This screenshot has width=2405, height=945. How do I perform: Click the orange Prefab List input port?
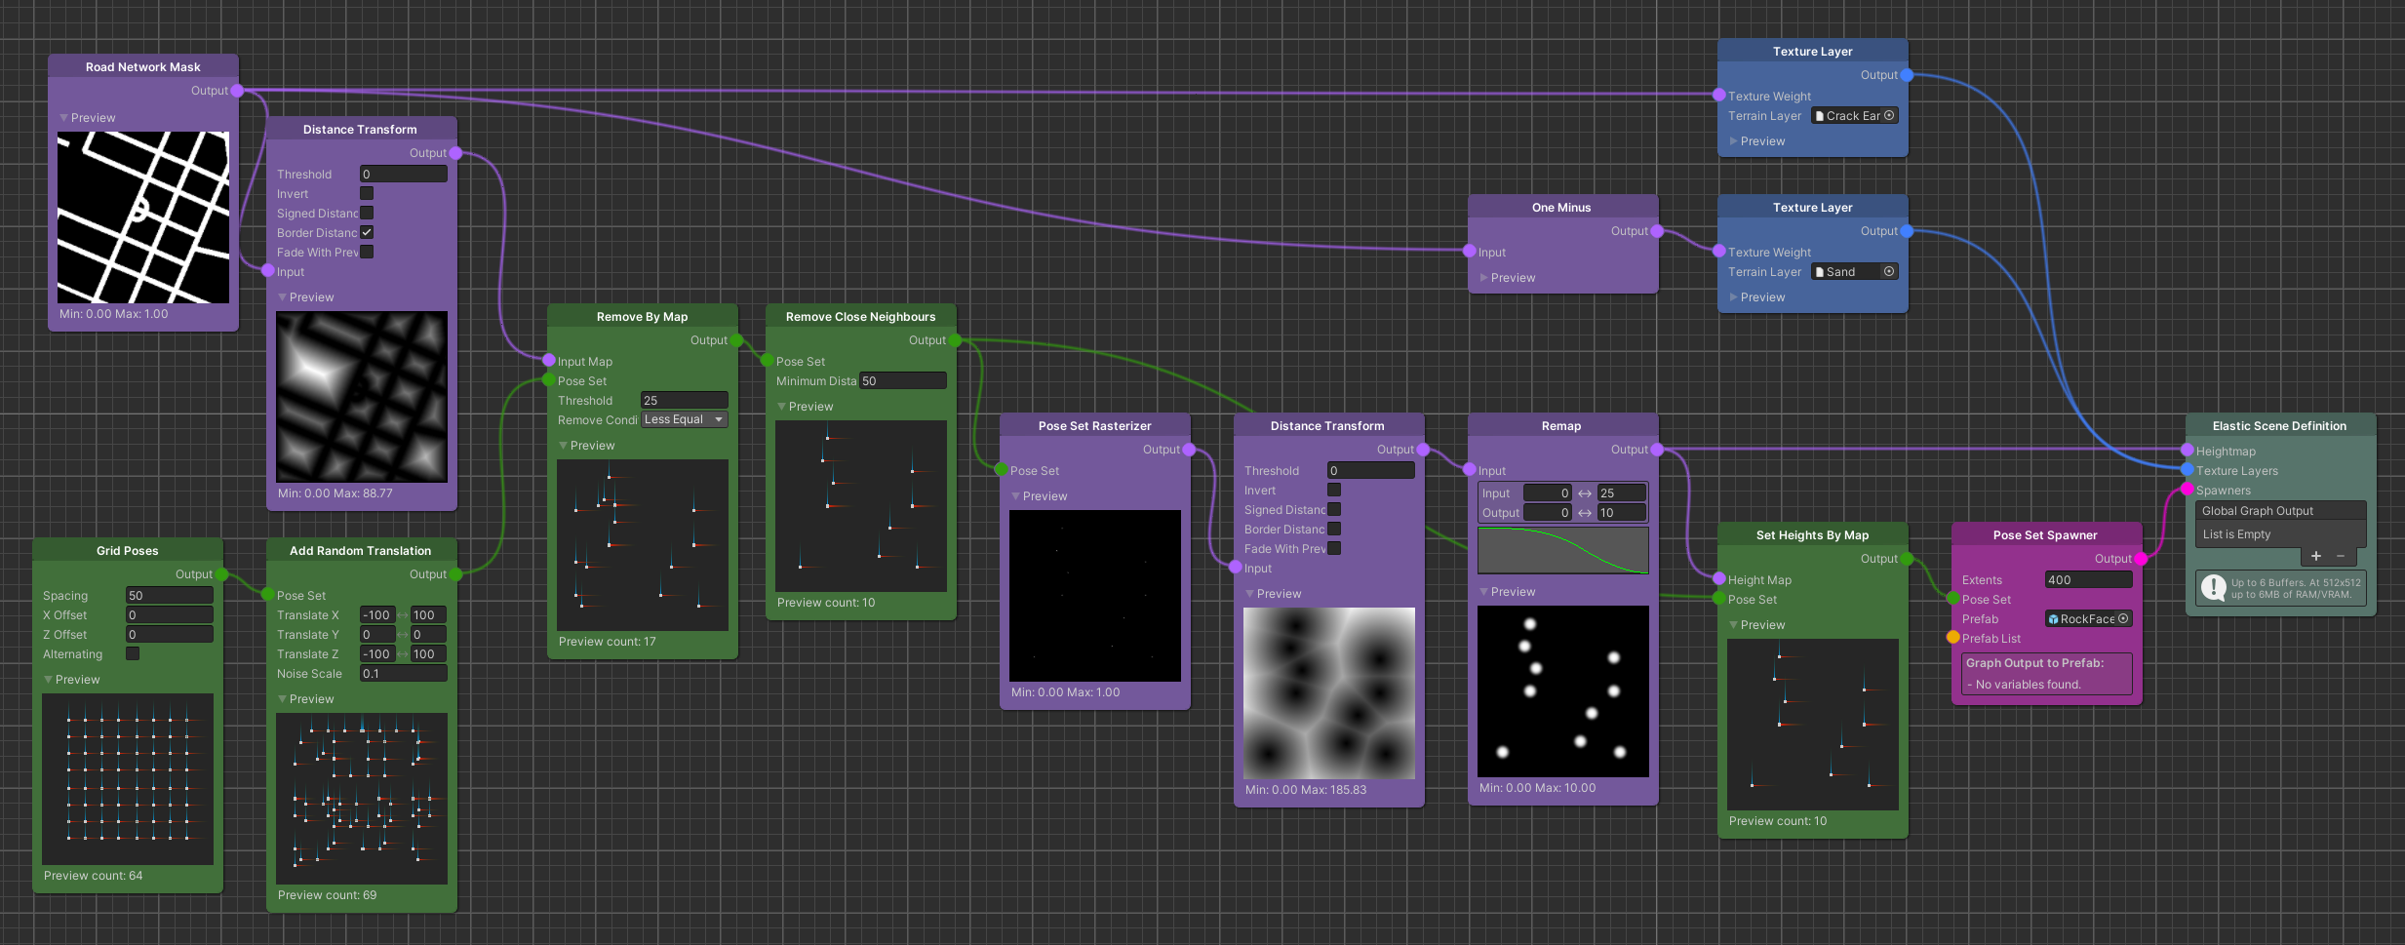click(x=1953, y=638)
